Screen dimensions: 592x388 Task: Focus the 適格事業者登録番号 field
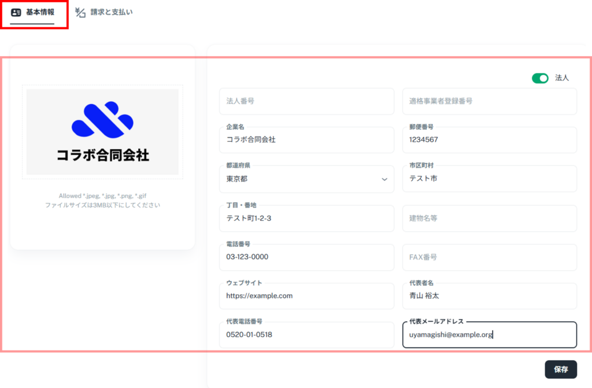pyautogui.click(x=489, y=101)
